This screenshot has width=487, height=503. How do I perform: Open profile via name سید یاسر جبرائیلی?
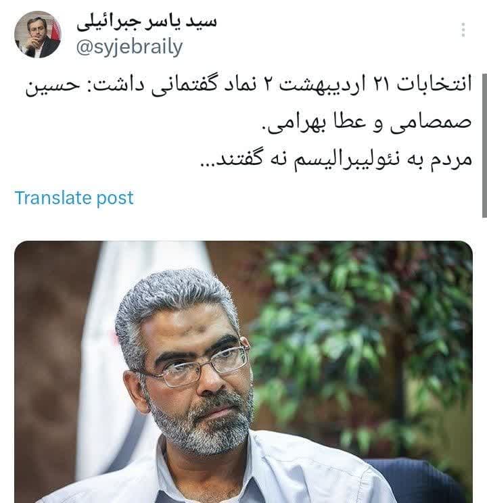tap(147, 22)
